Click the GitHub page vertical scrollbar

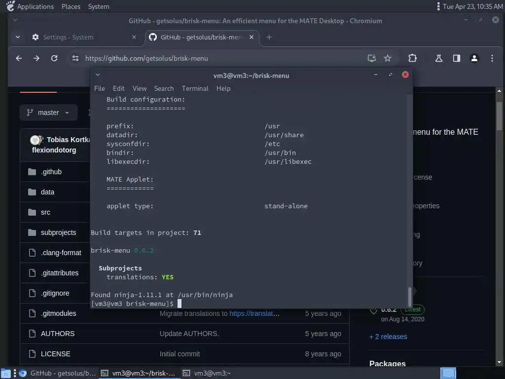[x=499, y=116]
